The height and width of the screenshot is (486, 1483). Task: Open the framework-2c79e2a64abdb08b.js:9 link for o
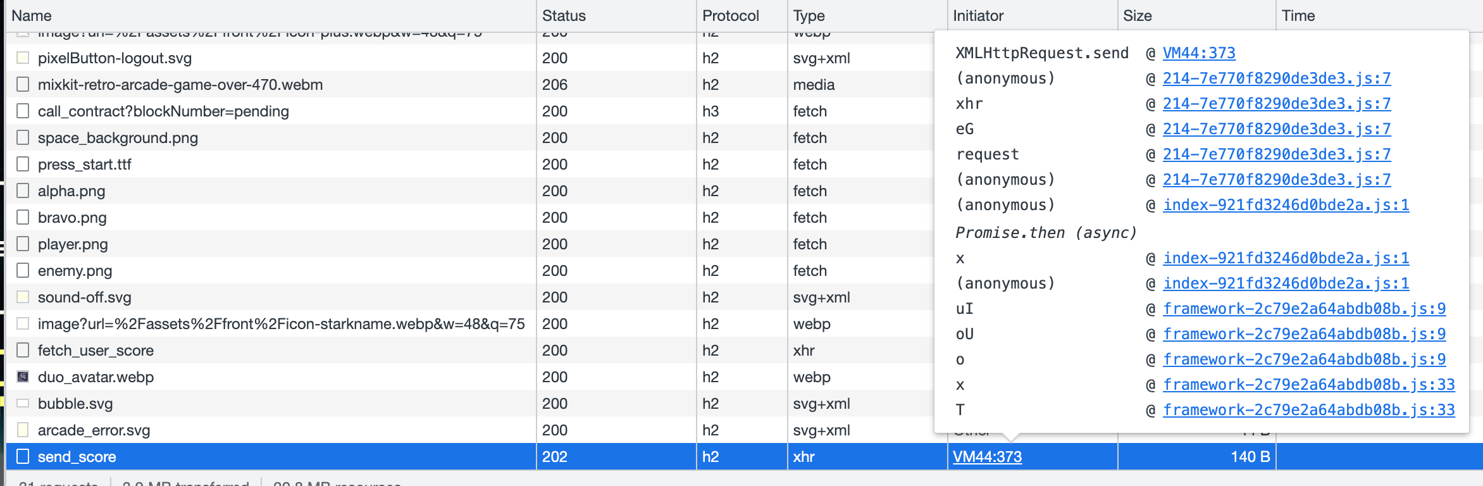click(x=1304, y=359)
